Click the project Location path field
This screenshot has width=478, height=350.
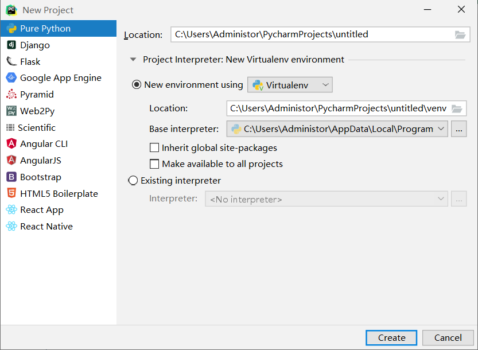coord(320,34)
